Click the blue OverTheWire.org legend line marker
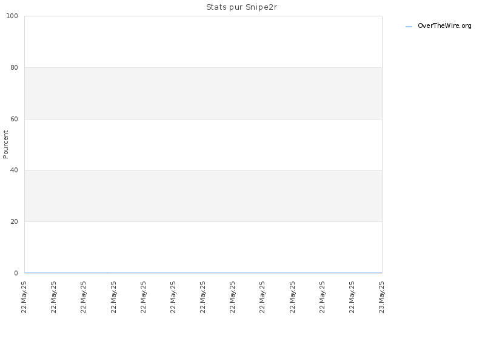 [409, 27]
